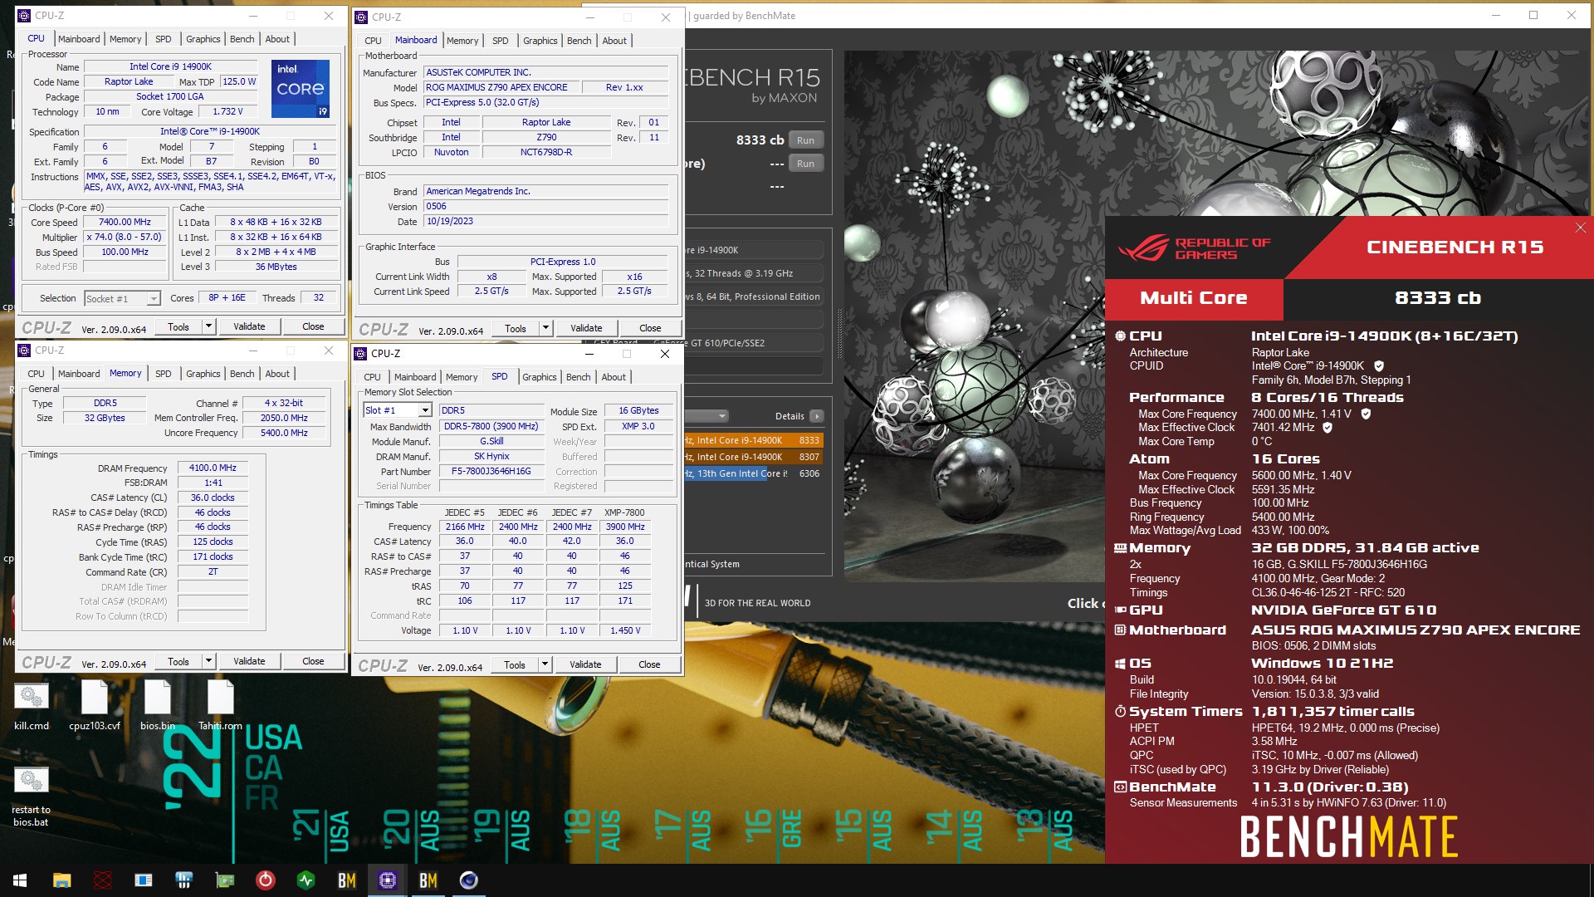Switch to Mainboard tab in CPU-Z CPU window
The image size is (1594, 897).
79,39
